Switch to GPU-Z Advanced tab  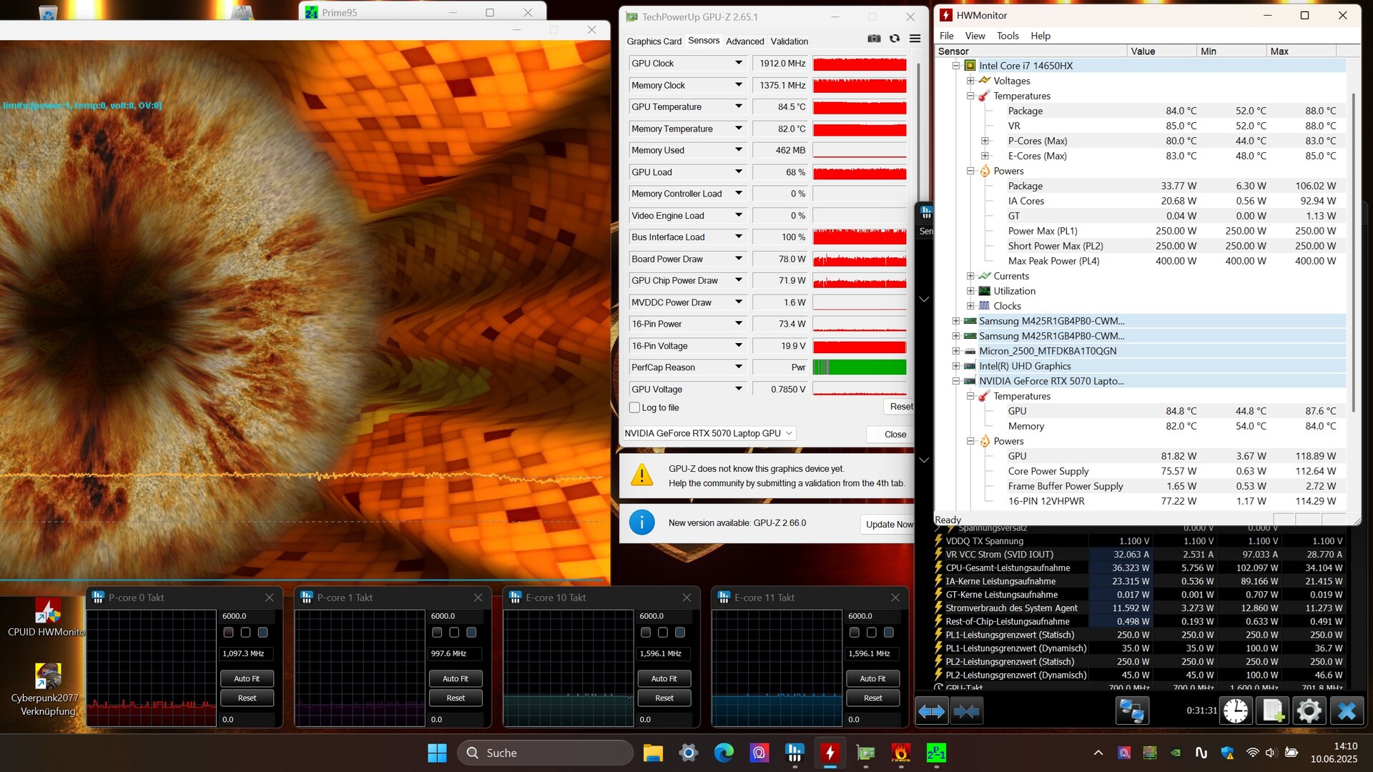744,41
